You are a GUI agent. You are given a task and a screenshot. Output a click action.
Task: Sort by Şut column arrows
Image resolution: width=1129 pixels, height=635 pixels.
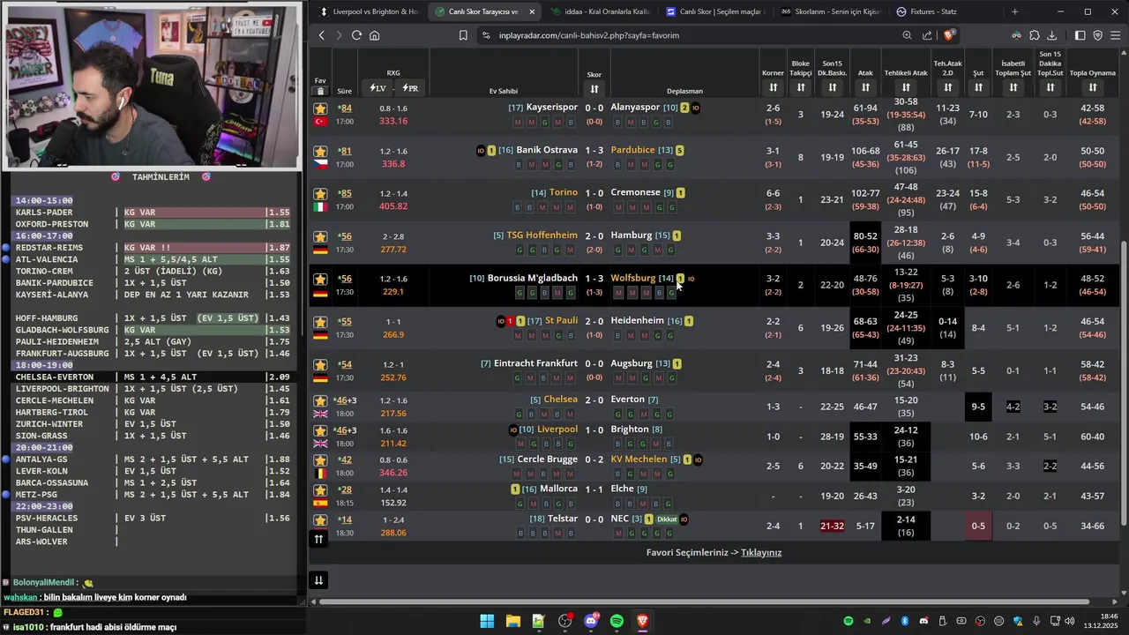coord(977,87)
